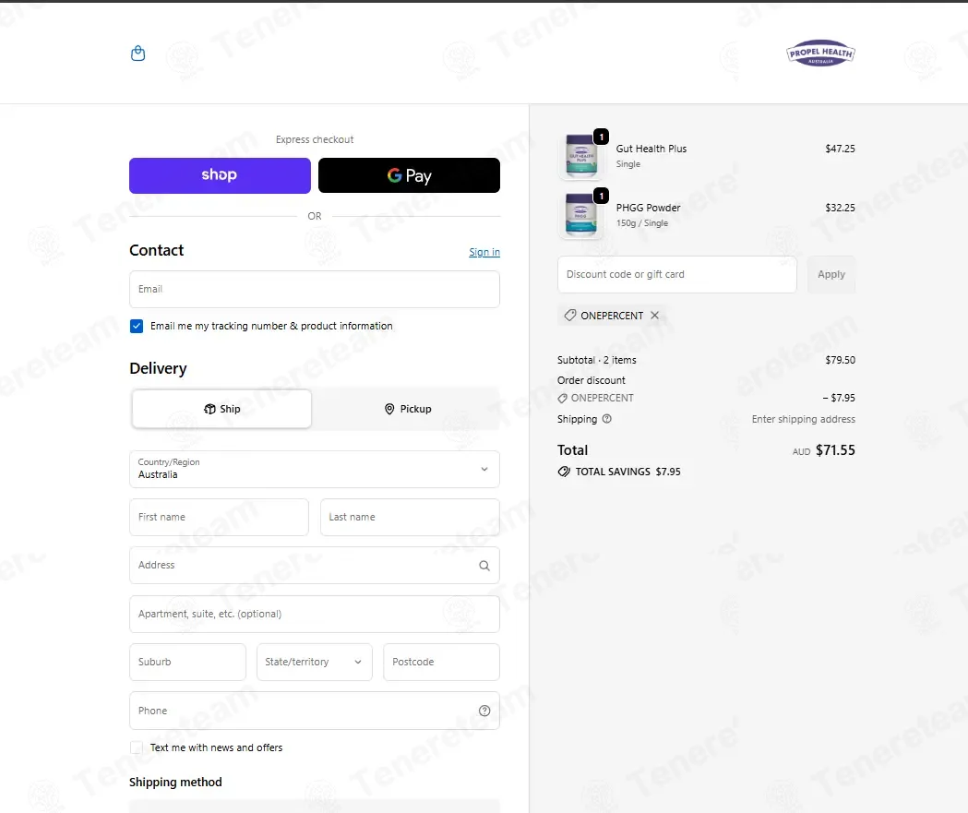Click into the Address field
The height and width of the screenshot is (813, 968).
[x=315, y=566]
